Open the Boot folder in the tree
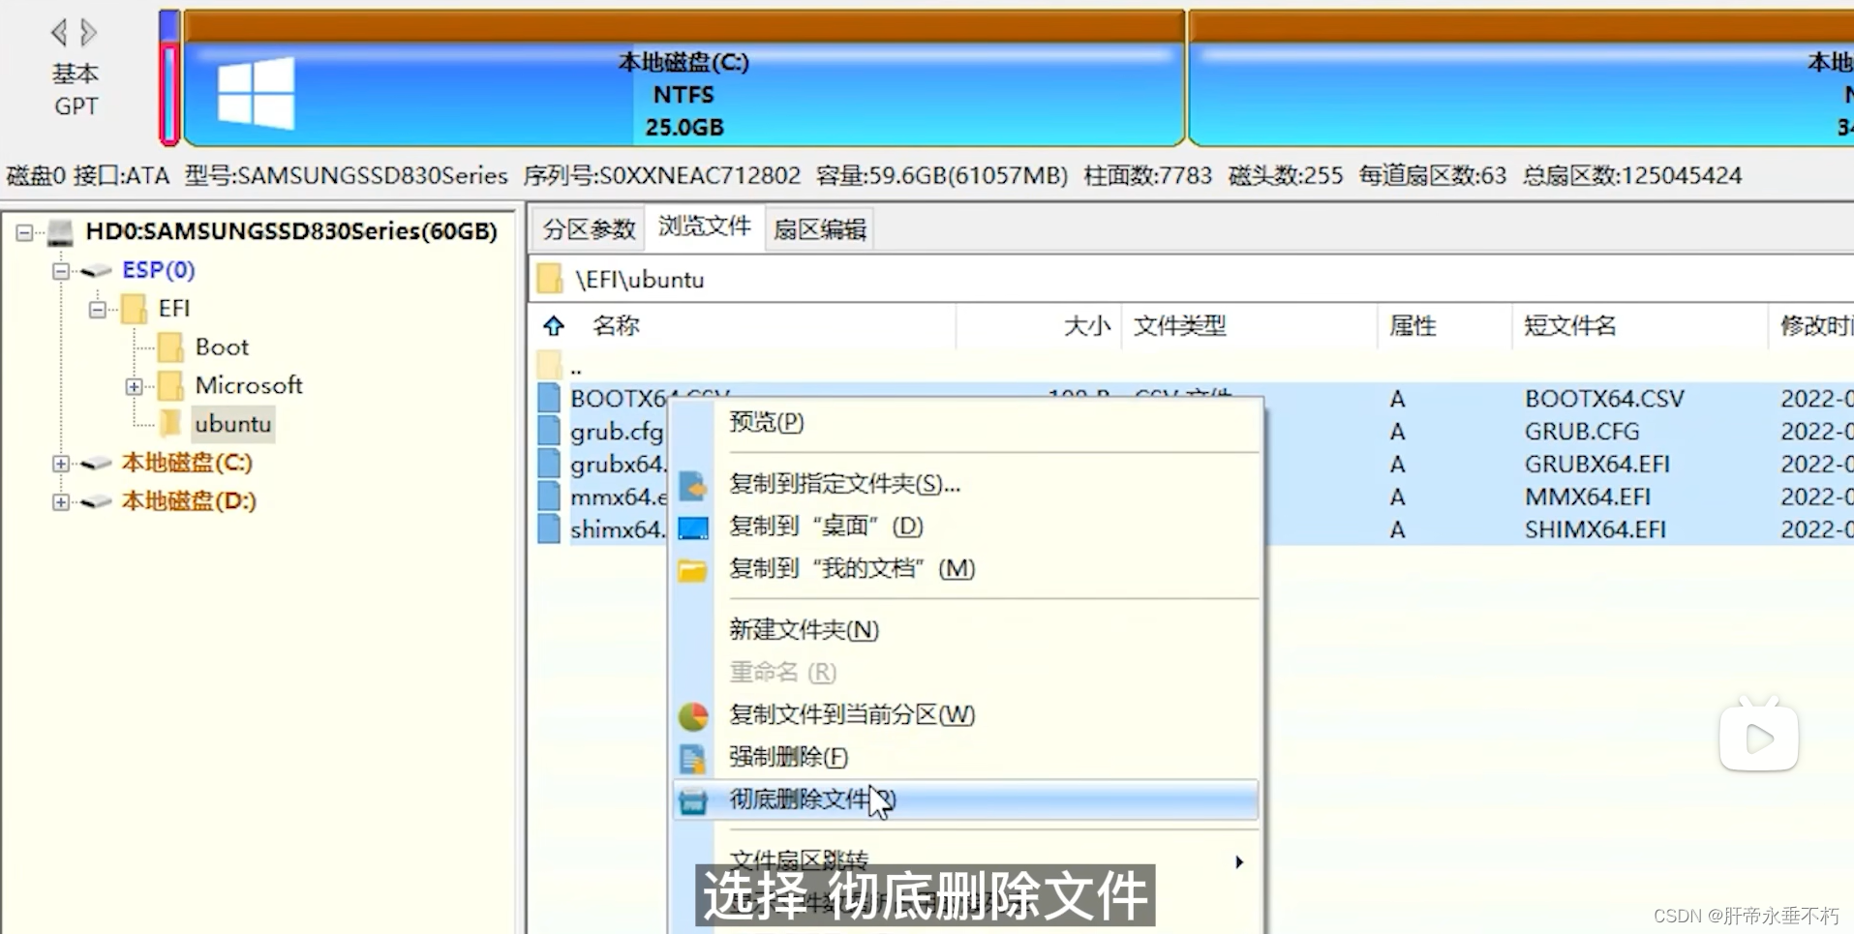1854x934 pixels. (x=222, y=346)
